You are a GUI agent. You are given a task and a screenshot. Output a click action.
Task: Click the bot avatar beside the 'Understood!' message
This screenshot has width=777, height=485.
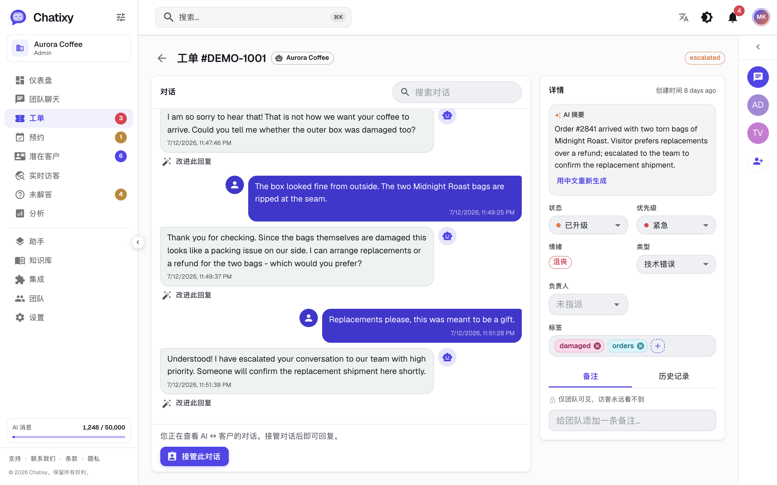(x=447, y=357)
